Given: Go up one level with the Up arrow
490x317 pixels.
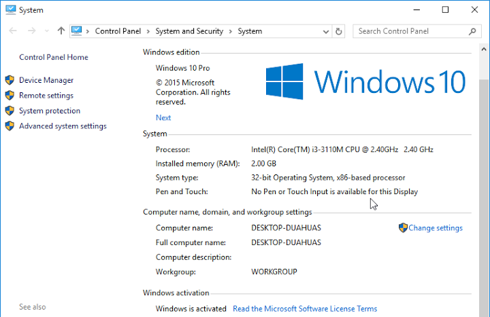Looking at the screenshot, I should click(x=61, y=31).
